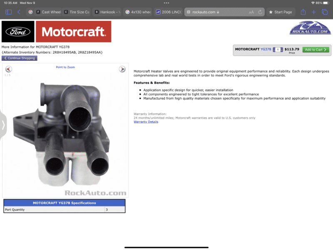The height and width of the screenshot is (250, 333).
Task: Tap the Wi-Fi status icon
Action: coord(313,3)
